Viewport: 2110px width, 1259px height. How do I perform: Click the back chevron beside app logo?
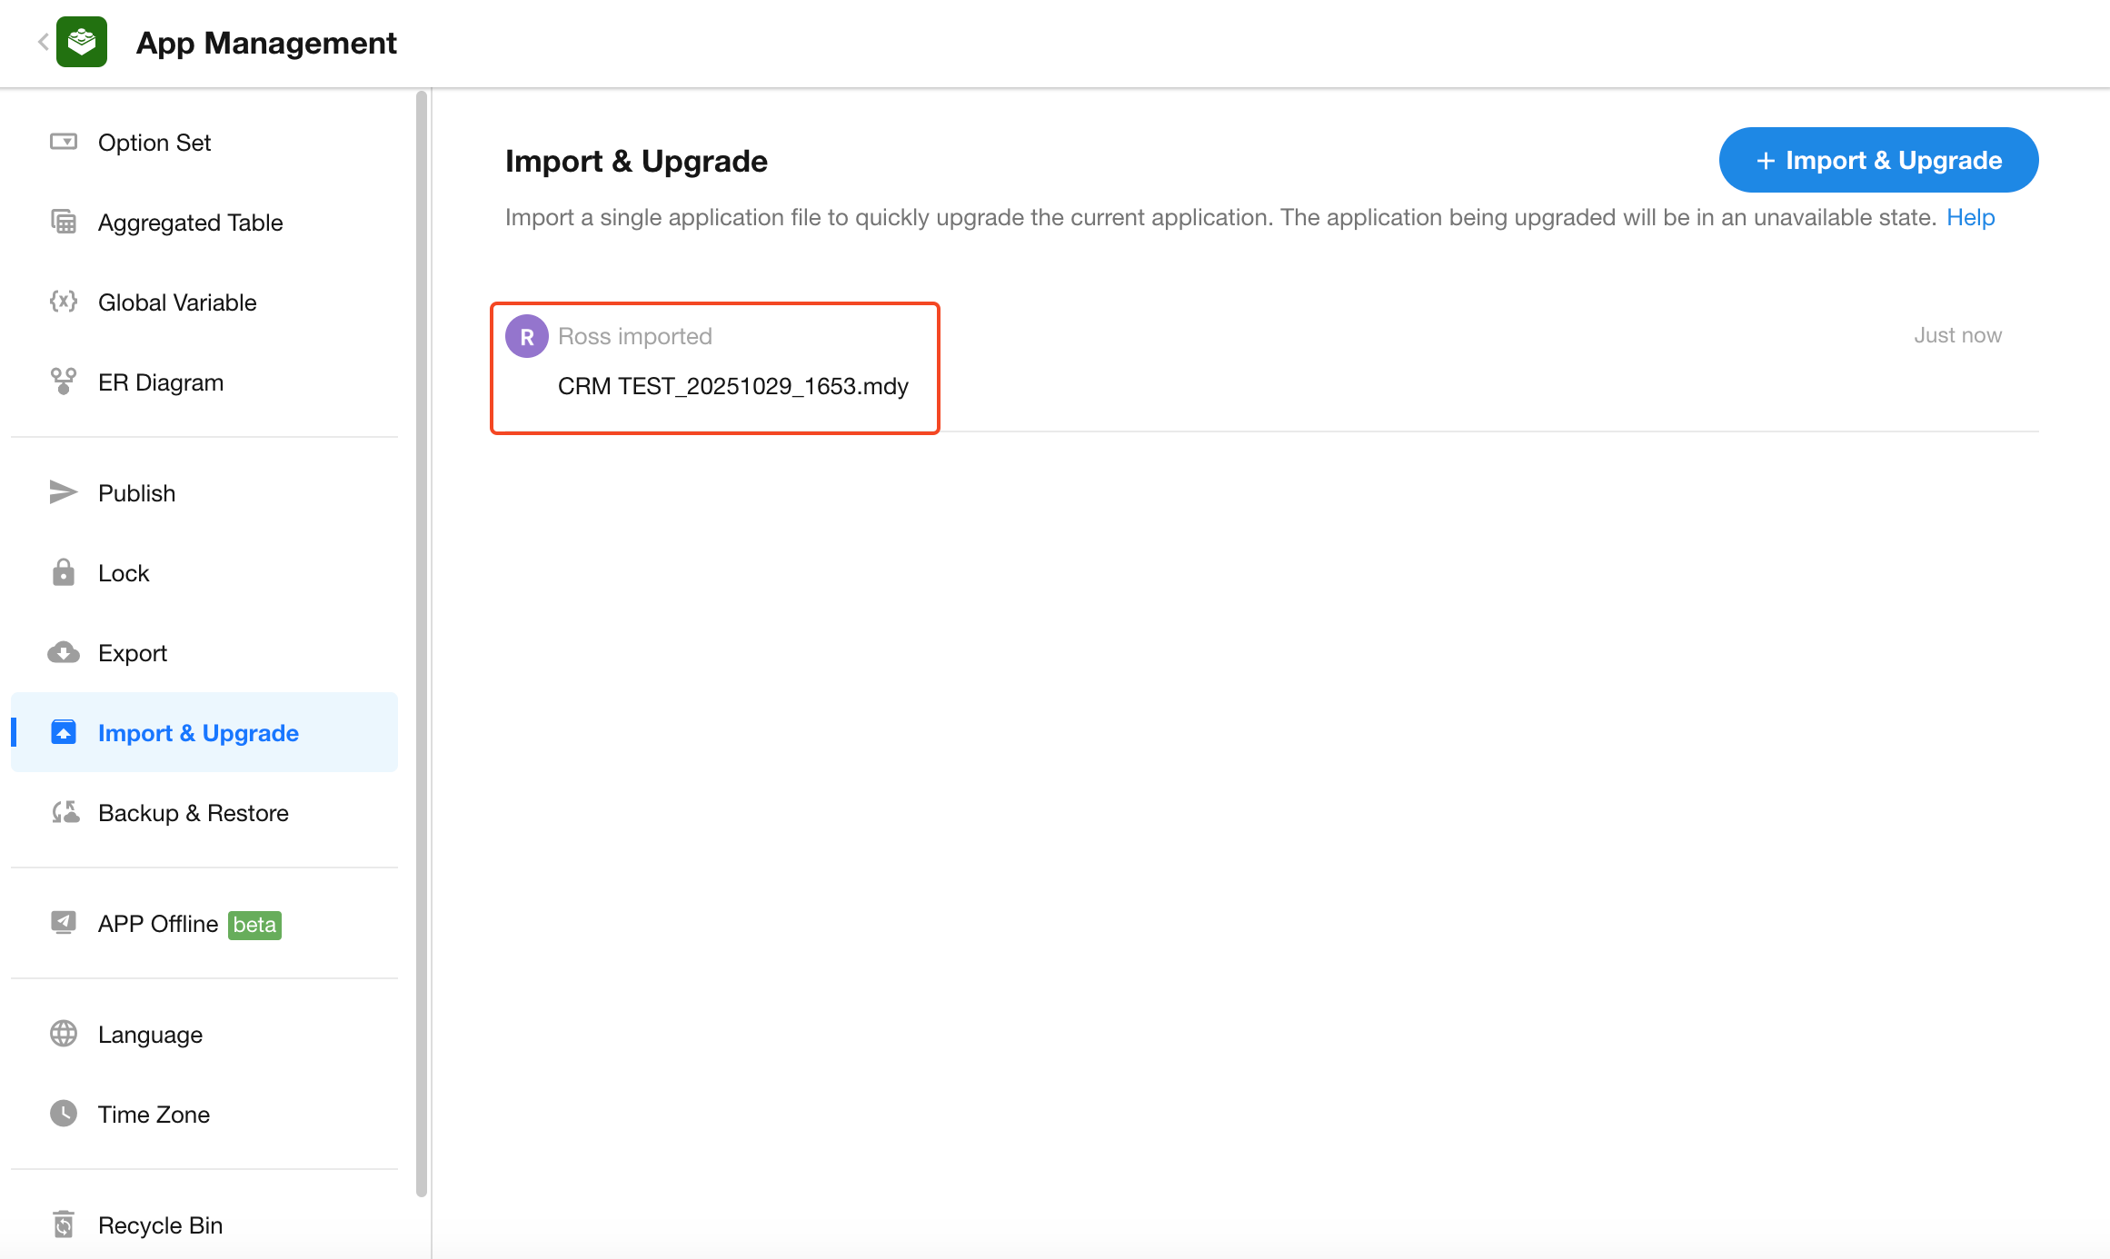[x=43, y=42]
